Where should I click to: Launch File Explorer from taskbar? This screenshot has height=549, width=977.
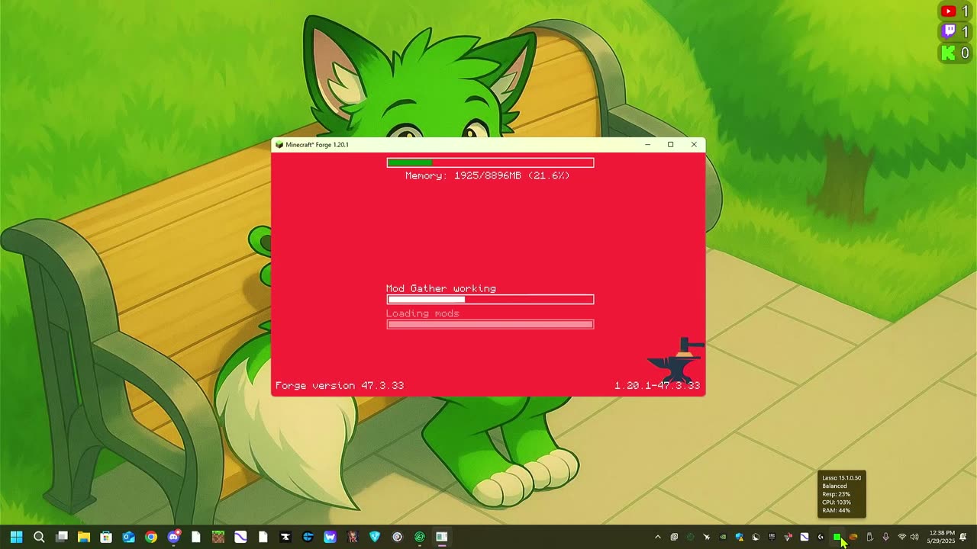click(84, 537)
